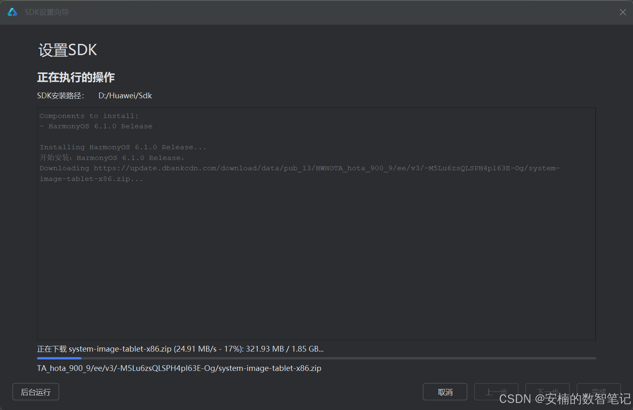Click 'Installing HarmonyOS 6.1.0 Release...' log line
Screen dimensions: 633x410
pyautogui.click(x=123, y=147)
